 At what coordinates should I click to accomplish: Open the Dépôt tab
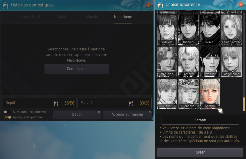coord(61,17)
